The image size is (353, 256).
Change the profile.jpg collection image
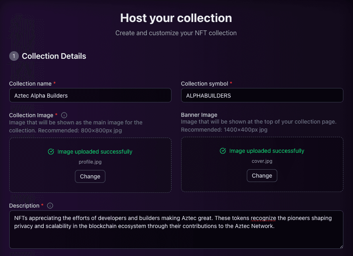pos(90,176)
